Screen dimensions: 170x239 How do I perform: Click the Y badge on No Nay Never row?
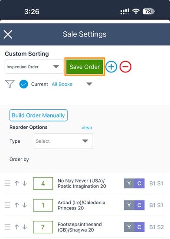click(129, 183)
